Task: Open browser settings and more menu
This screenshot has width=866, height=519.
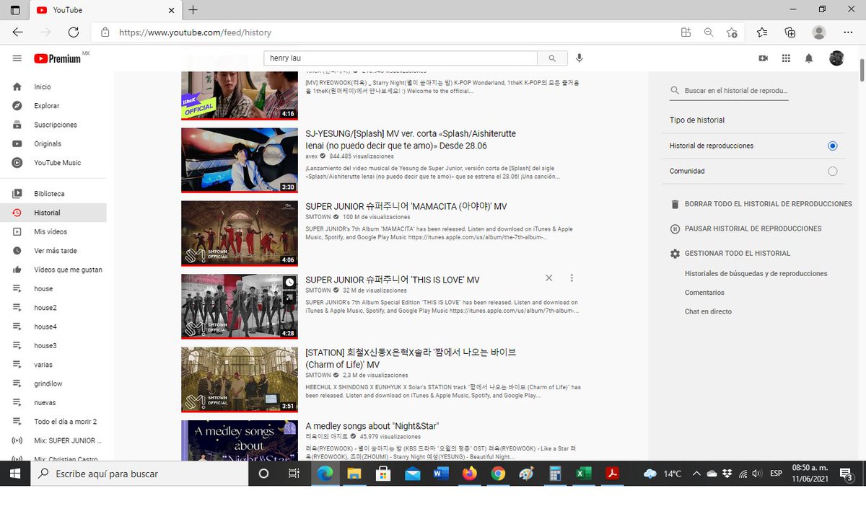Action: pos(848,32)
